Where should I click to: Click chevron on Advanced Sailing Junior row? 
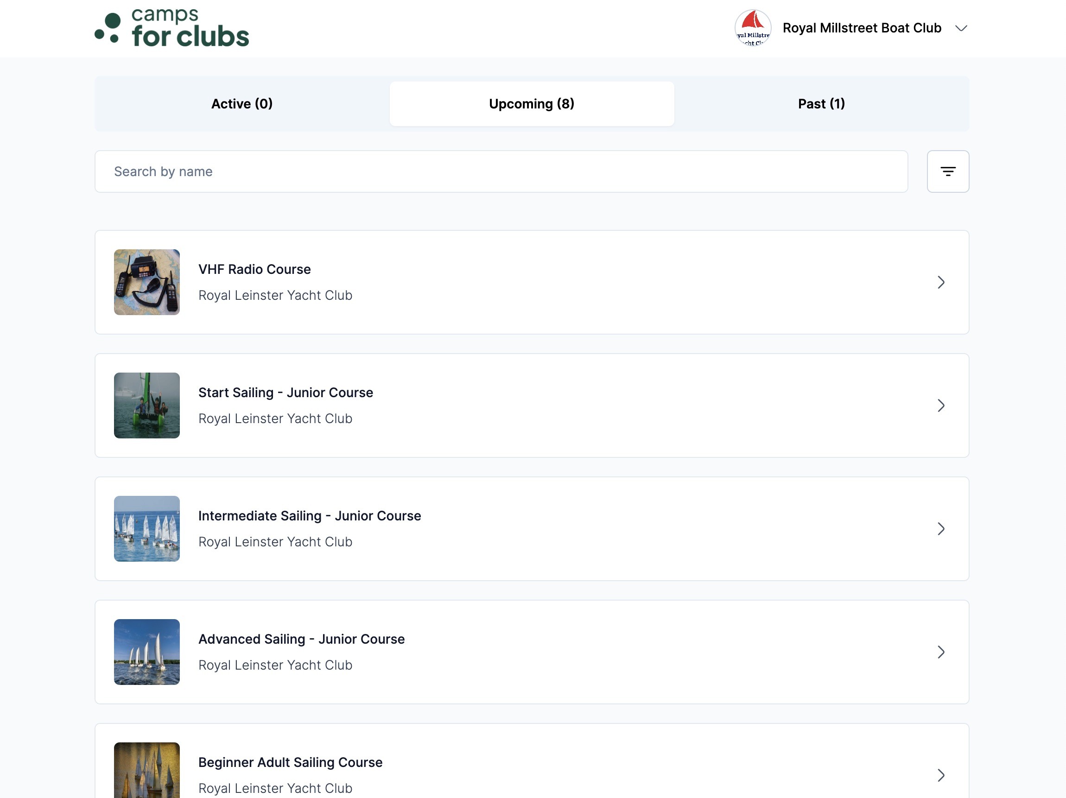coord(941,652)
